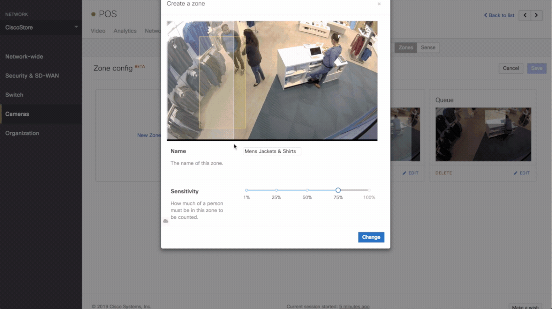
Task: Select the Sense tab
Action: [428, 48]
